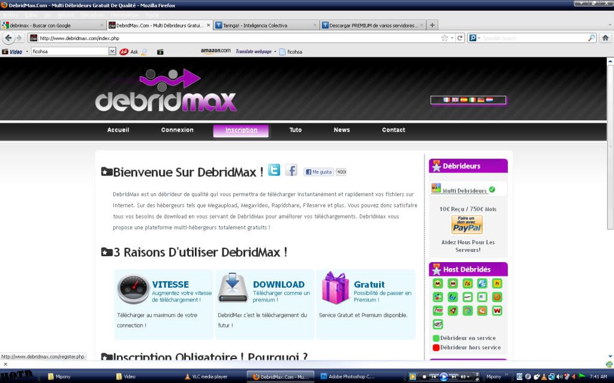Viewport: 614px width, 383px height.
Task: Click the orange arrow host icon
Action: [482, 311]
